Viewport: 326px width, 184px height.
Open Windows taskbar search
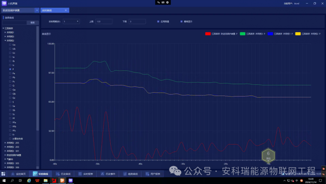(12, 180)
